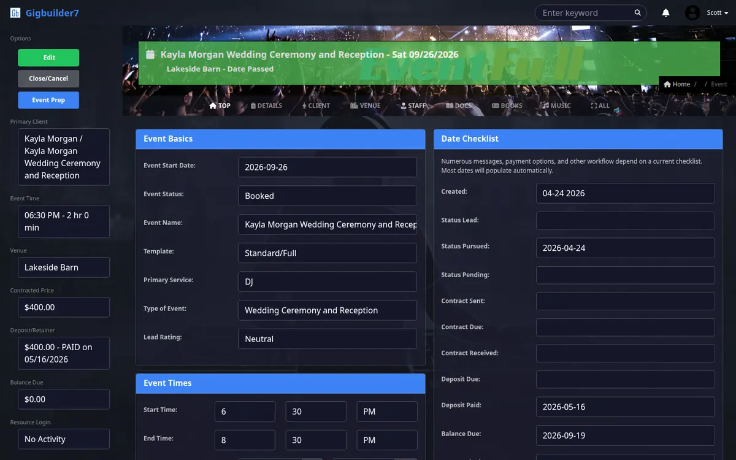736x460 pixels.
Task: Click the Event Time value 06:30 PM
Action: 64,221
